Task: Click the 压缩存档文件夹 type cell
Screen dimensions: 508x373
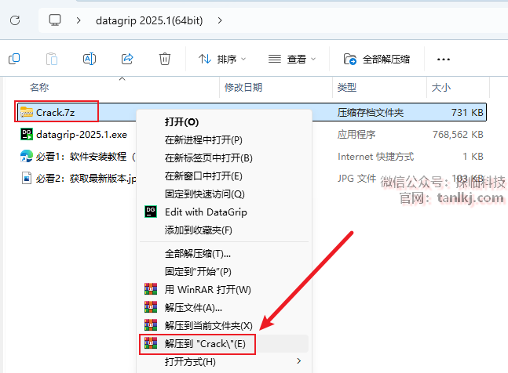Action: (x=371, y=113)
